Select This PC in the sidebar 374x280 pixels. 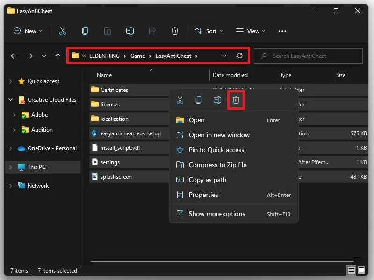click(x=36, y=167)
